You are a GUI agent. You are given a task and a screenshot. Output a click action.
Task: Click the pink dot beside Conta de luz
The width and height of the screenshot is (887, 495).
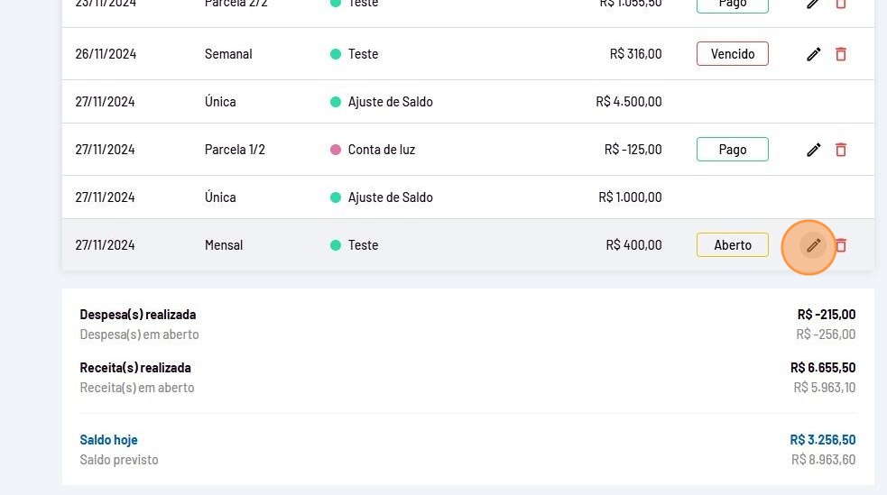(336, 150)
